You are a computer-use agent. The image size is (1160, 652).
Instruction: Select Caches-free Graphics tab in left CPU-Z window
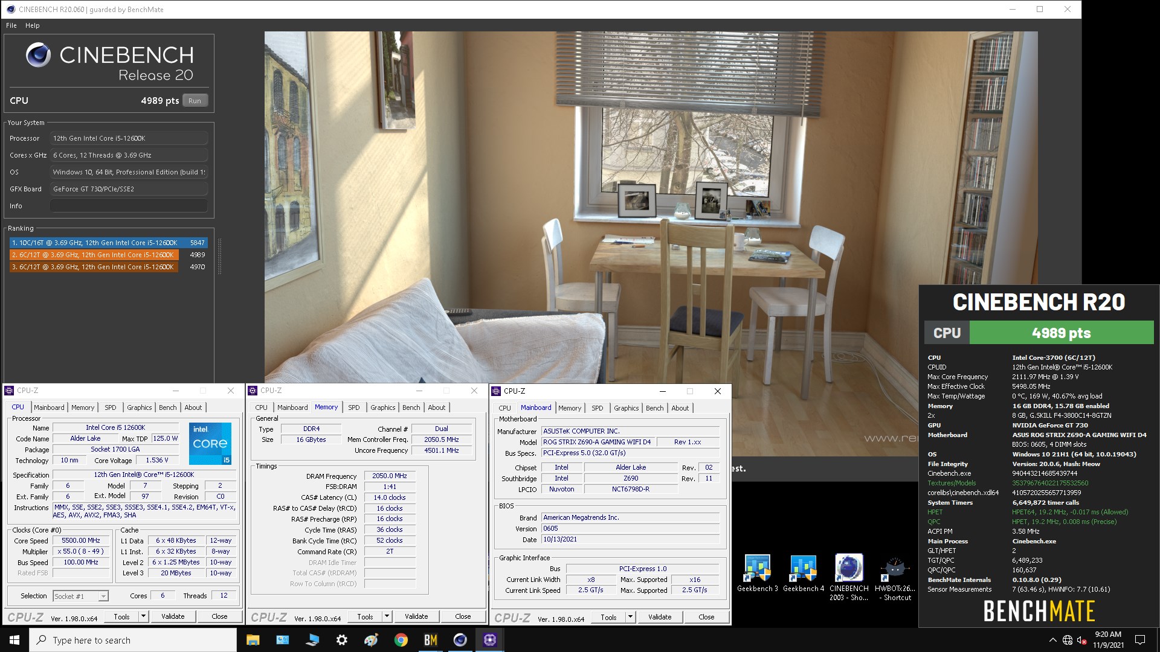coord(140,407)
